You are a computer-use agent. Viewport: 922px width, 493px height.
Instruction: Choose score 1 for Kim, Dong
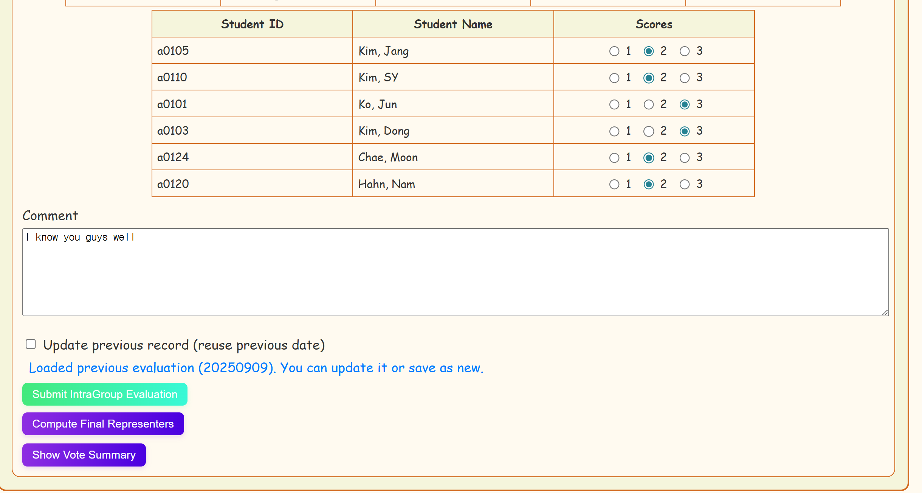[x=614, y=131]
